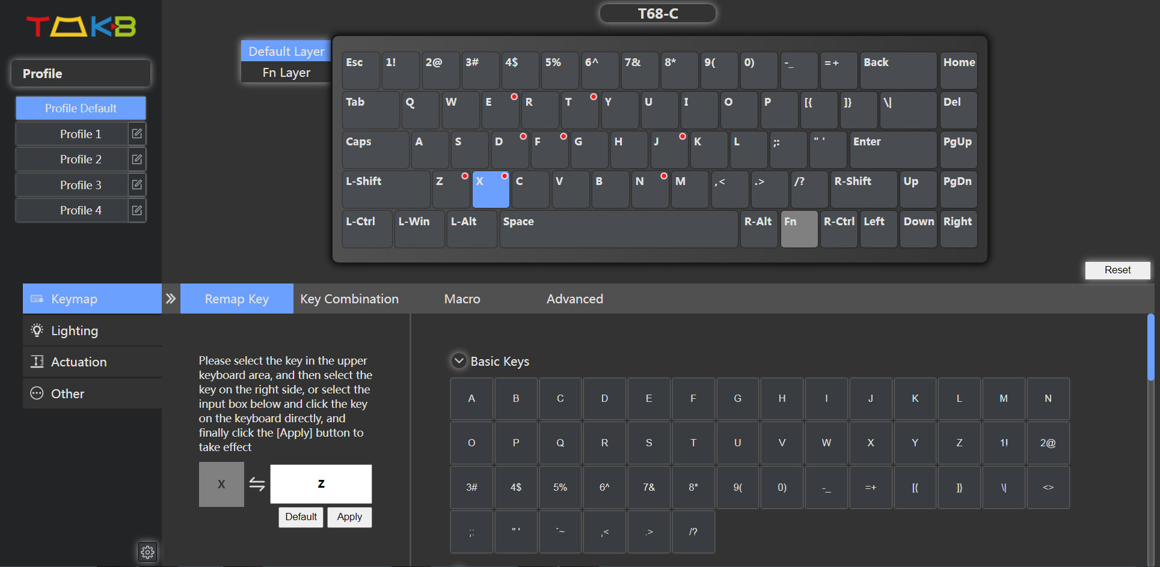This screenshot has height=567, width=1160.
Task: Switch to the Macro tab
Action: 462,299
